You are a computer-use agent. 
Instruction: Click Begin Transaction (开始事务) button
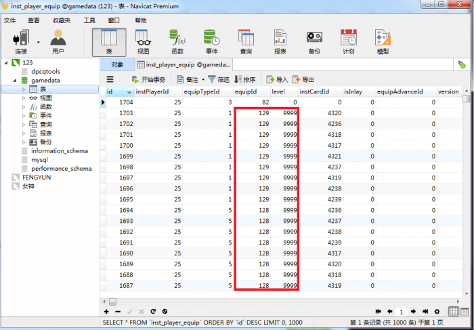click(x=148, y=79)
